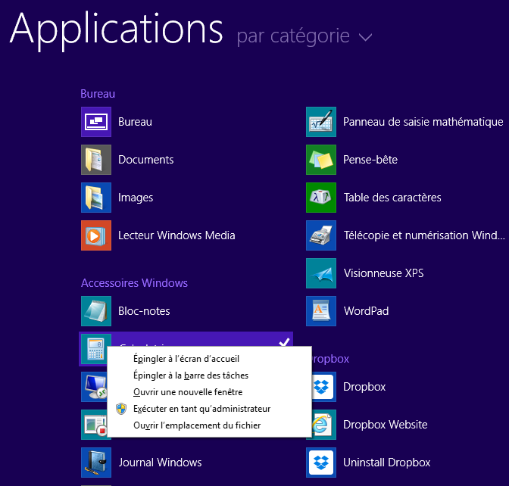Click the 'Bureau' app label beside its tile
This screenshot has height=486, width=509.
(x=135, y=122)
